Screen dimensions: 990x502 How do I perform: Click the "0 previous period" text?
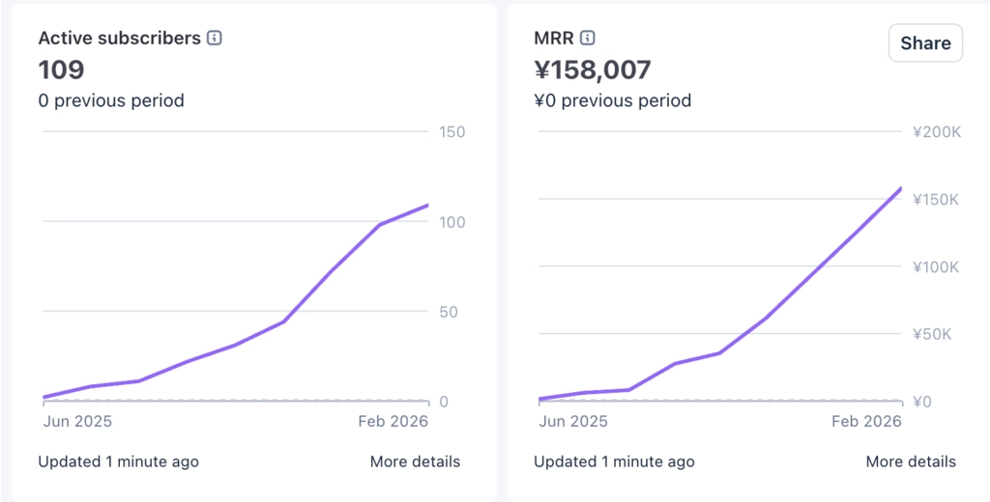[x=111, y=100]
